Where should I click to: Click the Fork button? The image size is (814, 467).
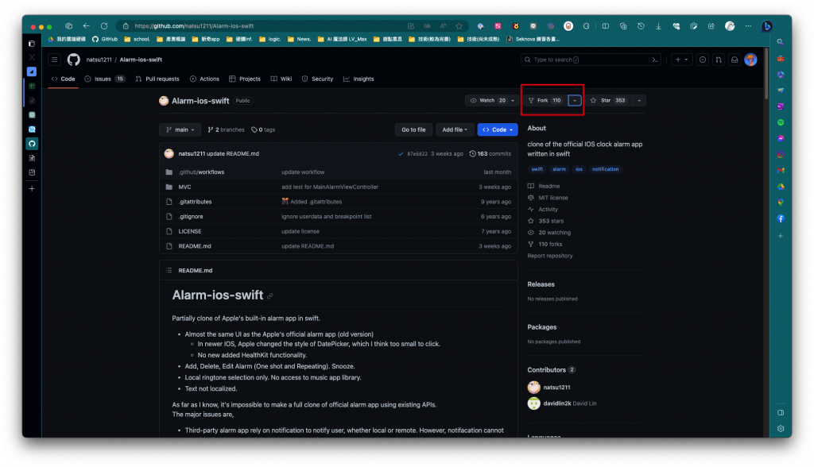(x=545, y=101)
